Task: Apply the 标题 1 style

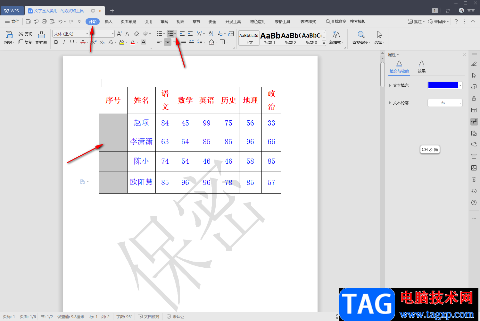Action: pyautogui.click(x=270, y=38)
